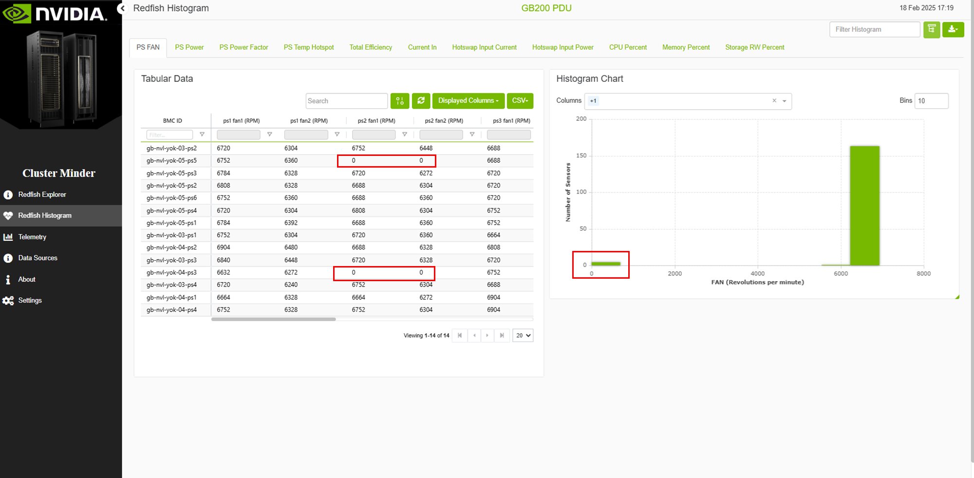The width and height of the screenshot is (974, 478).
Task: Open the Storage RW Percent tab
Action: [755, 48]
